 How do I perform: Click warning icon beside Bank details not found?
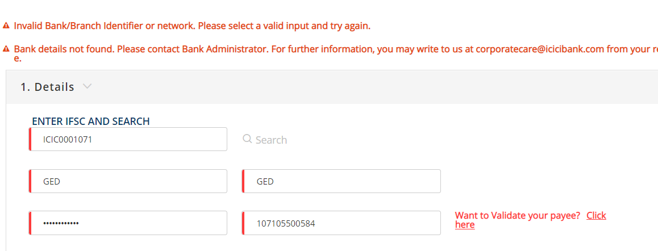click(6, 49)
